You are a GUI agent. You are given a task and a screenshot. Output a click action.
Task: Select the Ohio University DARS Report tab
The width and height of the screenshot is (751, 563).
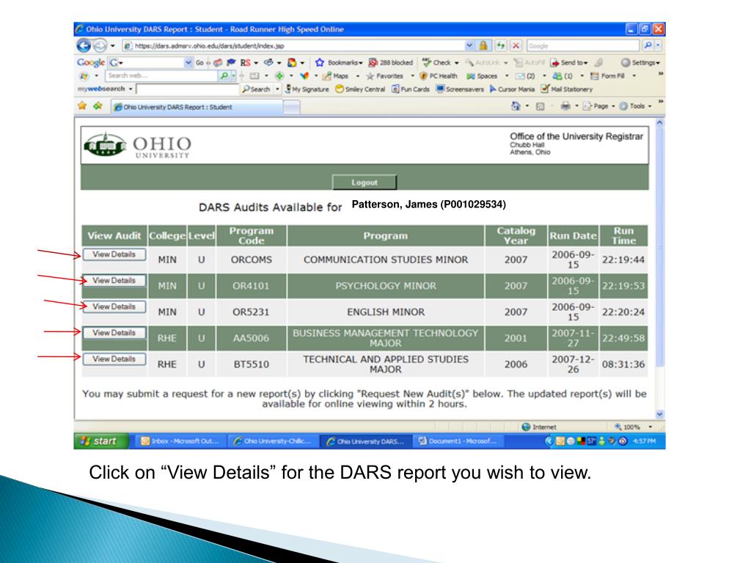197,107
